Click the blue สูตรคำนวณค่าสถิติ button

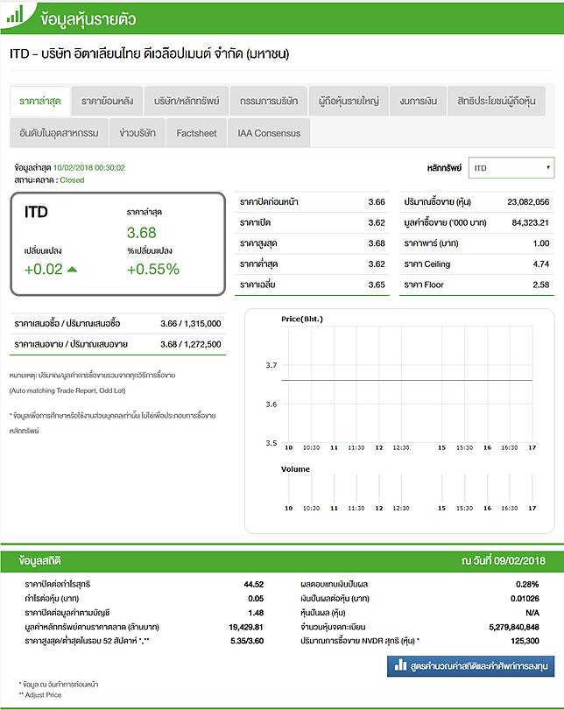pyautogui.click(x=470, y=665)
